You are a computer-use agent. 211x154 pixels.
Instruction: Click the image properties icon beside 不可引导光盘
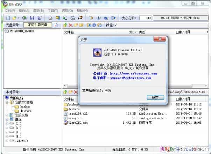click(x=56, y=25)
